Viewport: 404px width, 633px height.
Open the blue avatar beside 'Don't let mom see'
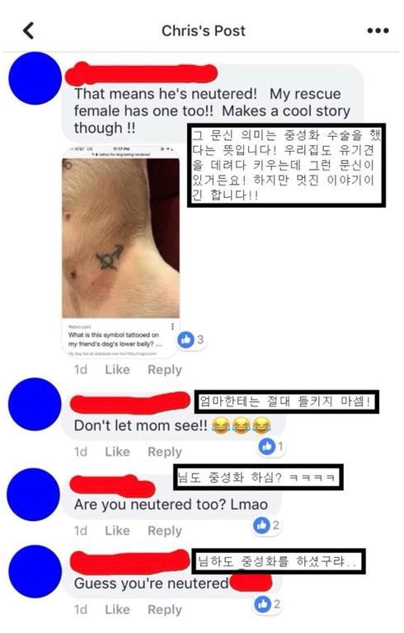click(x=35, y=404)
